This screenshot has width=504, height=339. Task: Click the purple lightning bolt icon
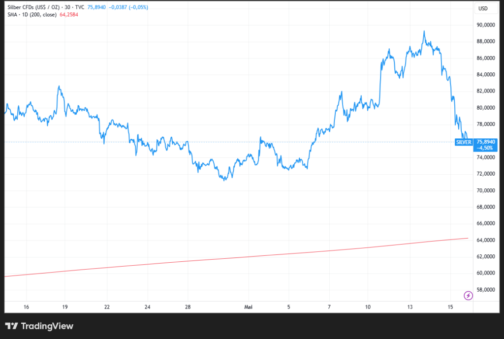468,295
